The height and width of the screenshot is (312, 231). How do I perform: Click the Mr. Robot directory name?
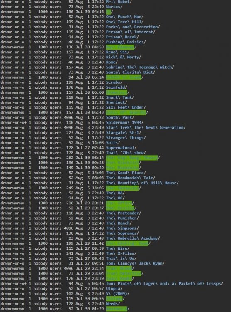click(119, 2)
